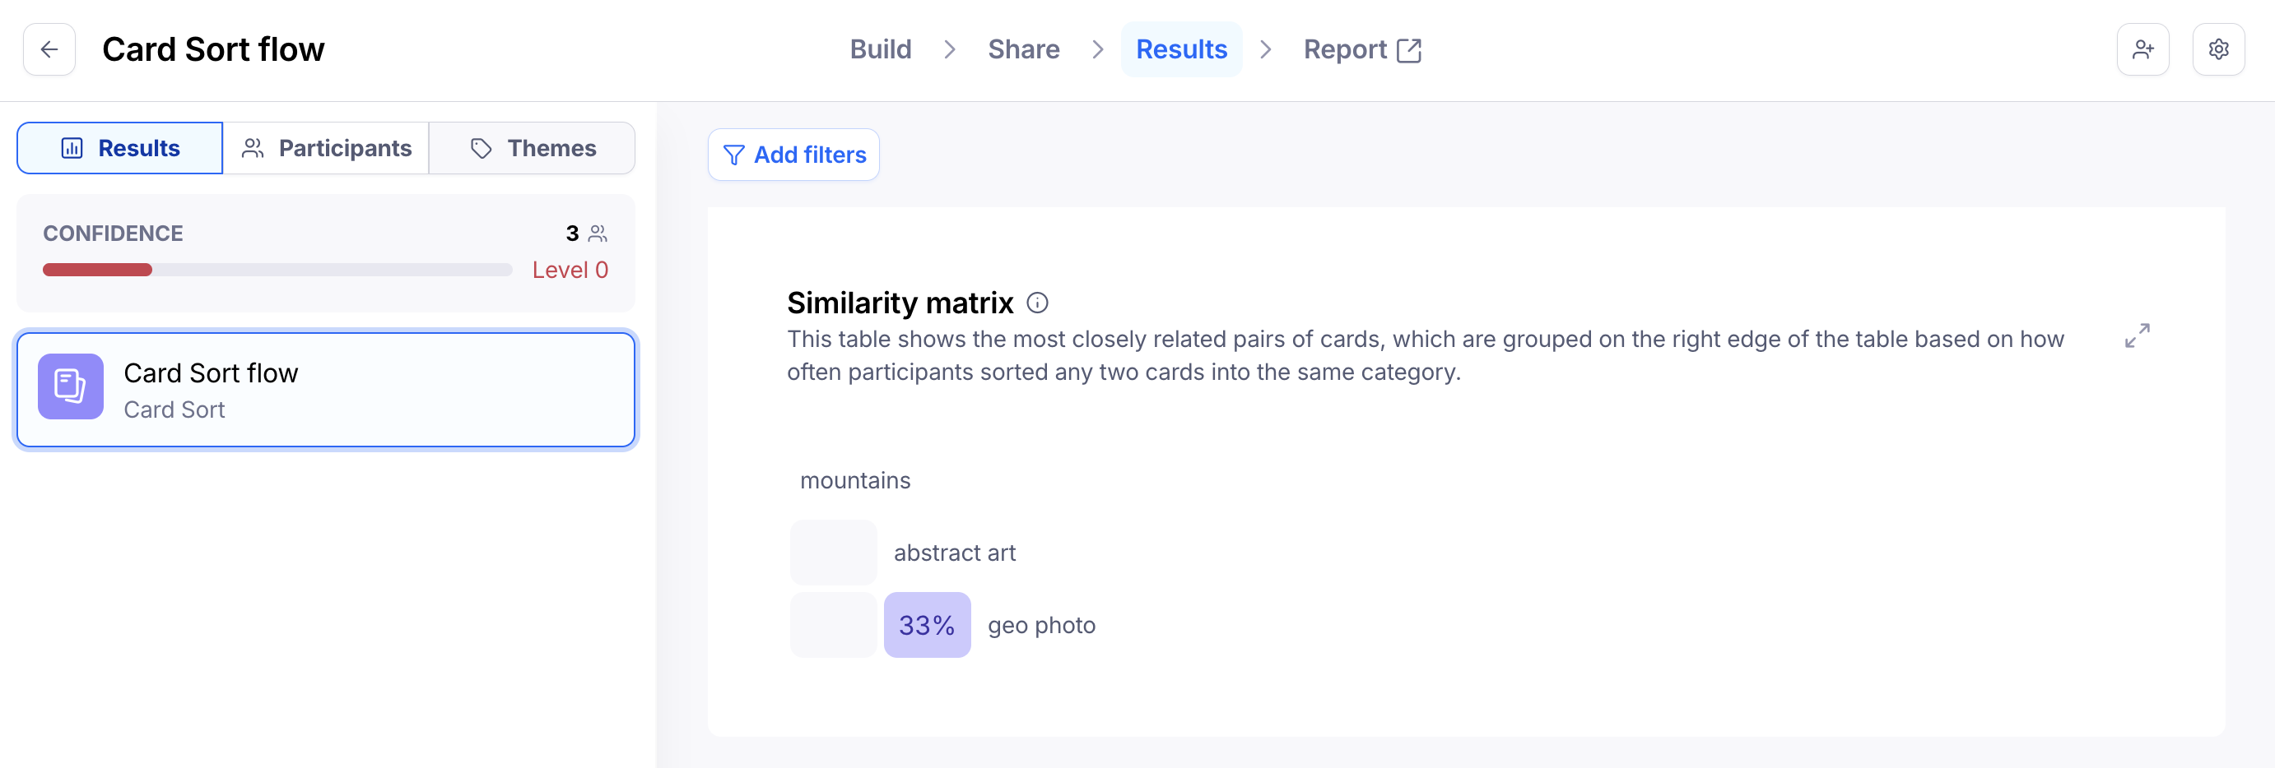Click the empty mountains–abstract art cell
The height and width of the screenshot is (768, 2275).
pos(833,553)
